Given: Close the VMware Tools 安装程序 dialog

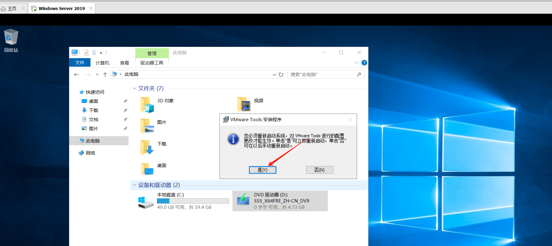Looking at the screenshot, I should pyautogui.click(x=350, y=120).
